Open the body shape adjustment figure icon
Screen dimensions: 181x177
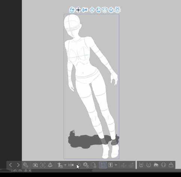(x=110, y=165)
